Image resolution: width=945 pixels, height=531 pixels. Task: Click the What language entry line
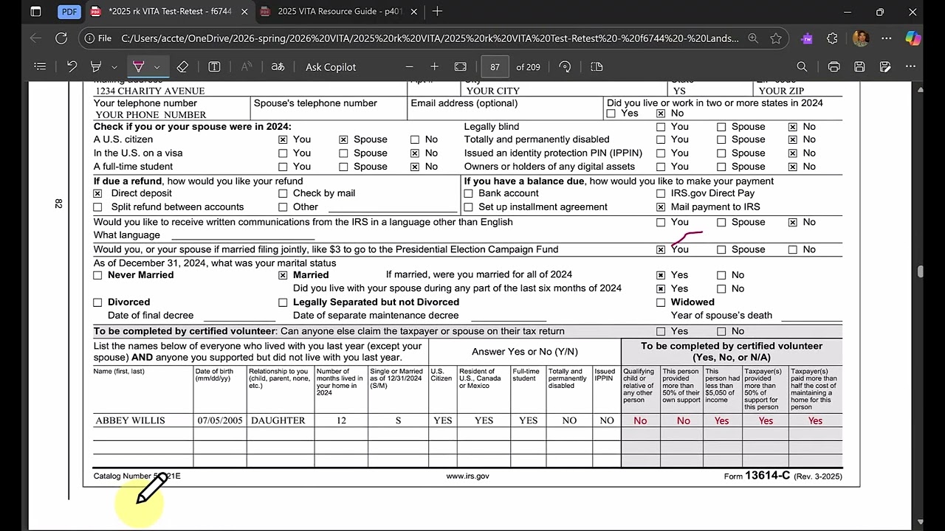coord(243,235)
